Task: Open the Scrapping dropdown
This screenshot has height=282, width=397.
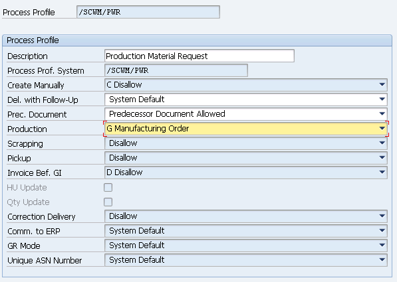Action: [x=246, y=143]
